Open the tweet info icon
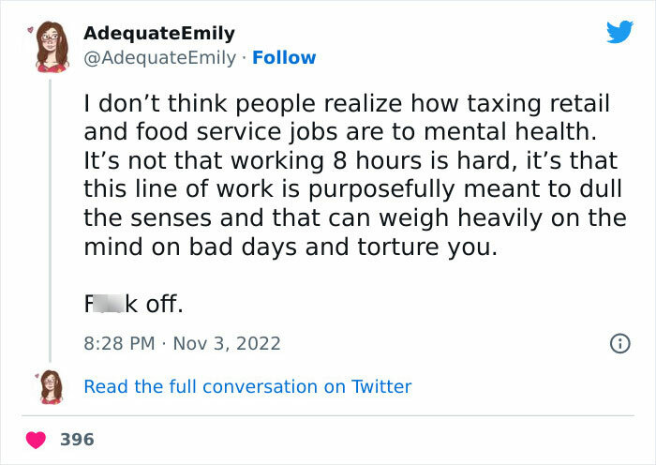The height and width of the screenshot is (465, 656). point(619,343)
